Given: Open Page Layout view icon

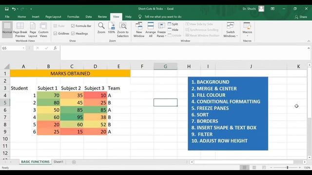Looking at the screenshot, I should tap(33, 30).
